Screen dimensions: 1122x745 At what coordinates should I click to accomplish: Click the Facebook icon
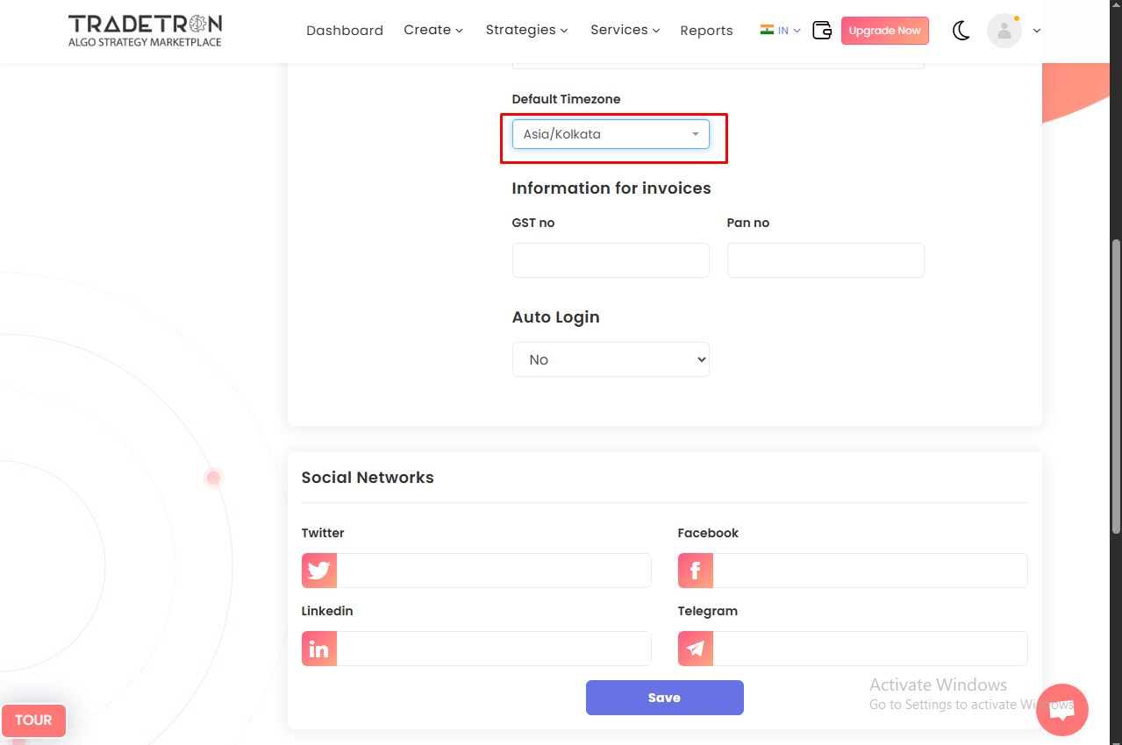695,571
